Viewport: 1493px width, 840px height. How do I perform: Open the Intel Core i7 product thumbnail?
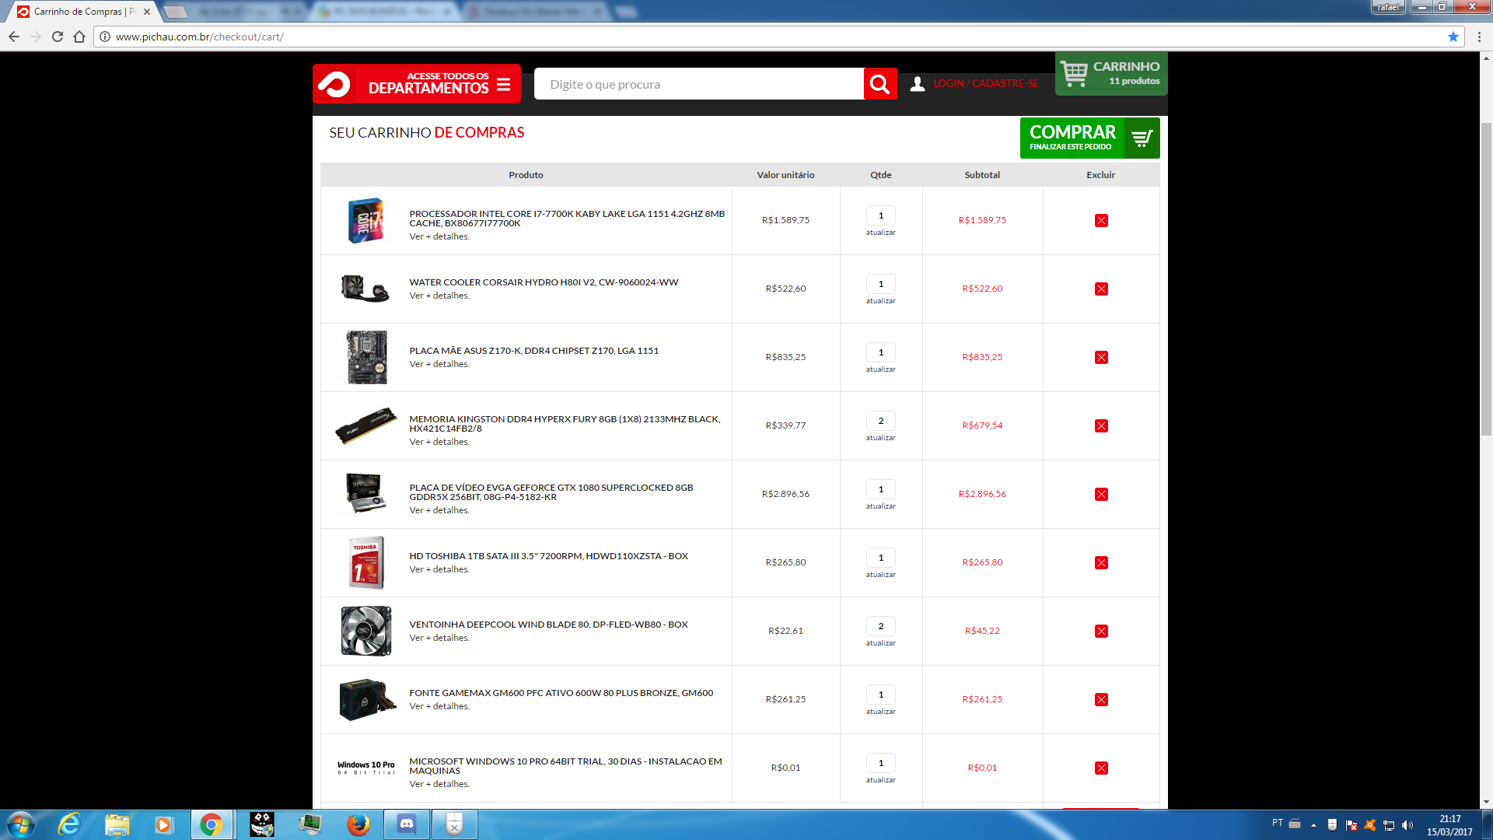[366, 220]
